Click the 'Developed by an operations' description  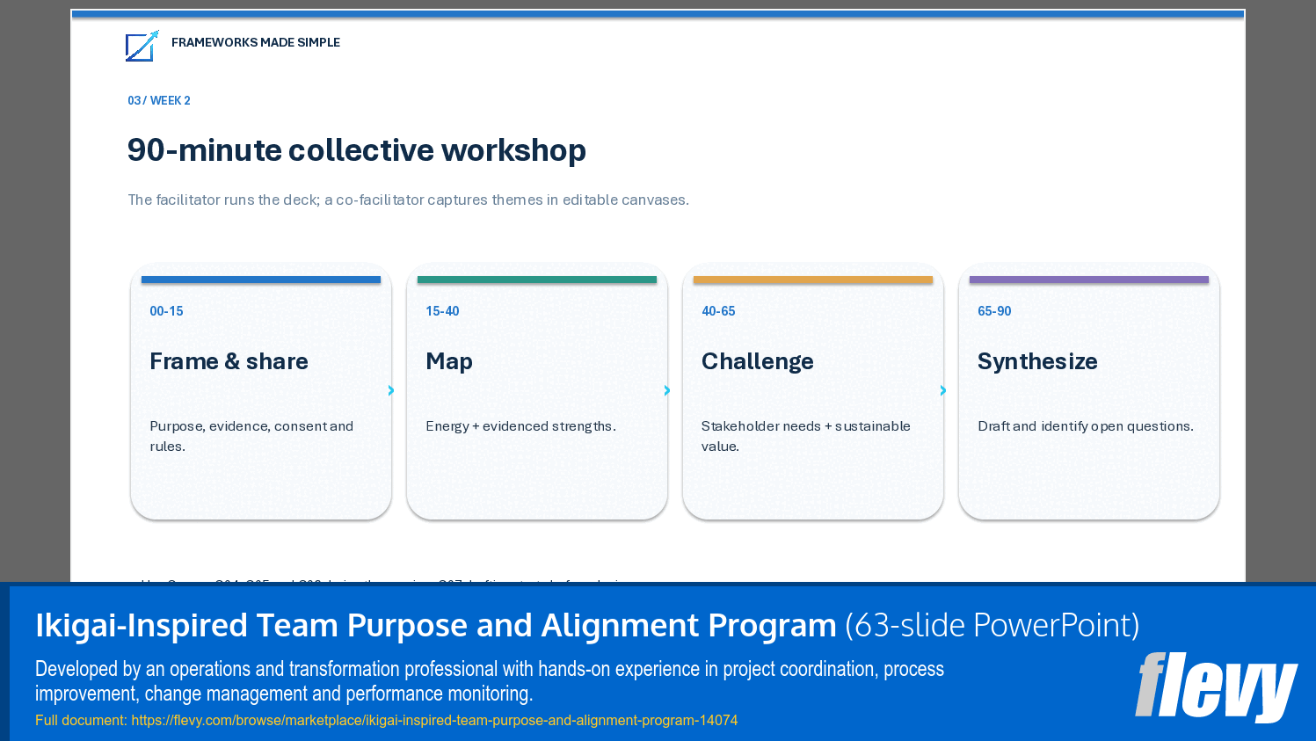tap(490, 681)
